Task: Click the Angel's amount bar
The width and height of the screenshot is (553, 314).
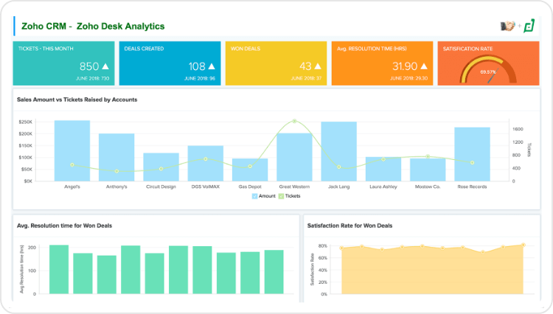Action: point(72,151)
